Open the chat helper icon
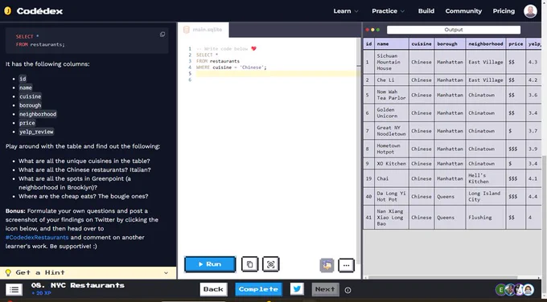The width and height of the screenshot is (547, 302). click(x=327, y=265)
